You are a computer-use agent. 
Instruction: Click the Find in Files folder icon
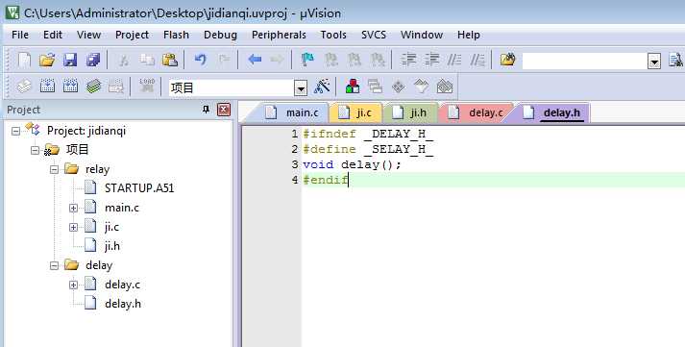pyautogui.click(x=507, y=59)
